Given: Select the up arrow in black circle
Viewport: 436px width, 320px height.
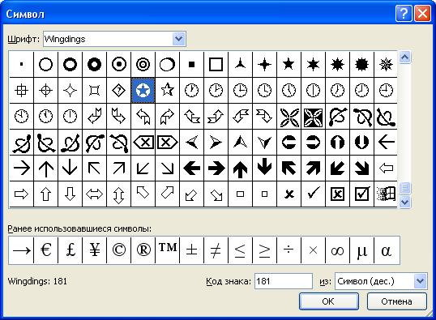Looking at the screenshot, I should (338, 143).
